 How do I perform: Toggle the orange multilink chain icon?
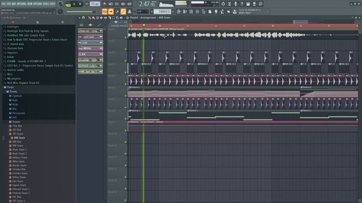pyautogui.click(x=123, y=11)
